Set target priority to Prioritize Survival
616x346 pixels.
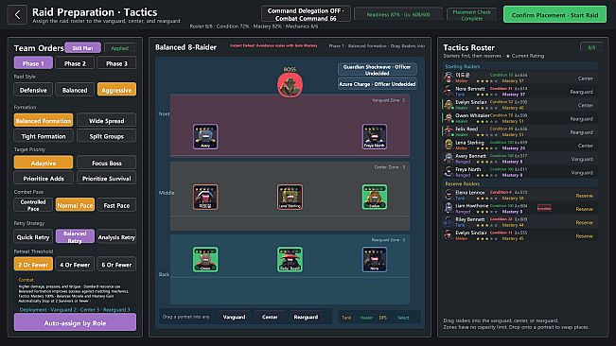[107, 178]
